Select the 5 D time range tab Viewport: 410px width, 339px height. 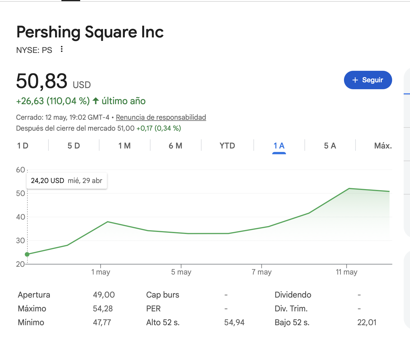tap(74, 146)
